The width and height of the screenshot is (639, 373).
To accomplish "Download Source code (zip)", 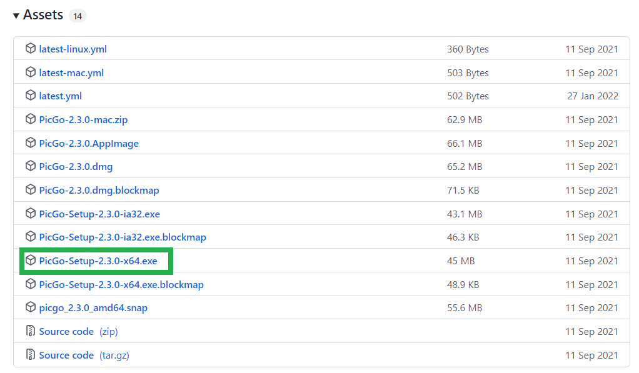I will [x=79, y=332].
